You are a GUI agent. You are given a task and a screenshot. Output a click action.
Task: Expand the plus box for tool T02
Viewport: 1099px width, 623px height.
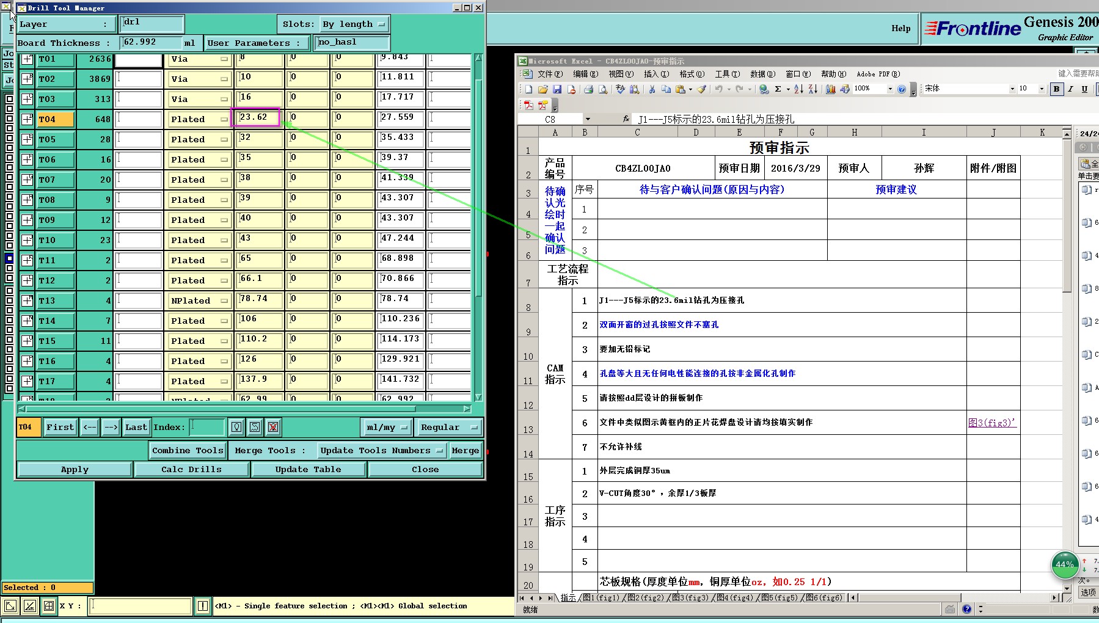(x=27, y=79)
